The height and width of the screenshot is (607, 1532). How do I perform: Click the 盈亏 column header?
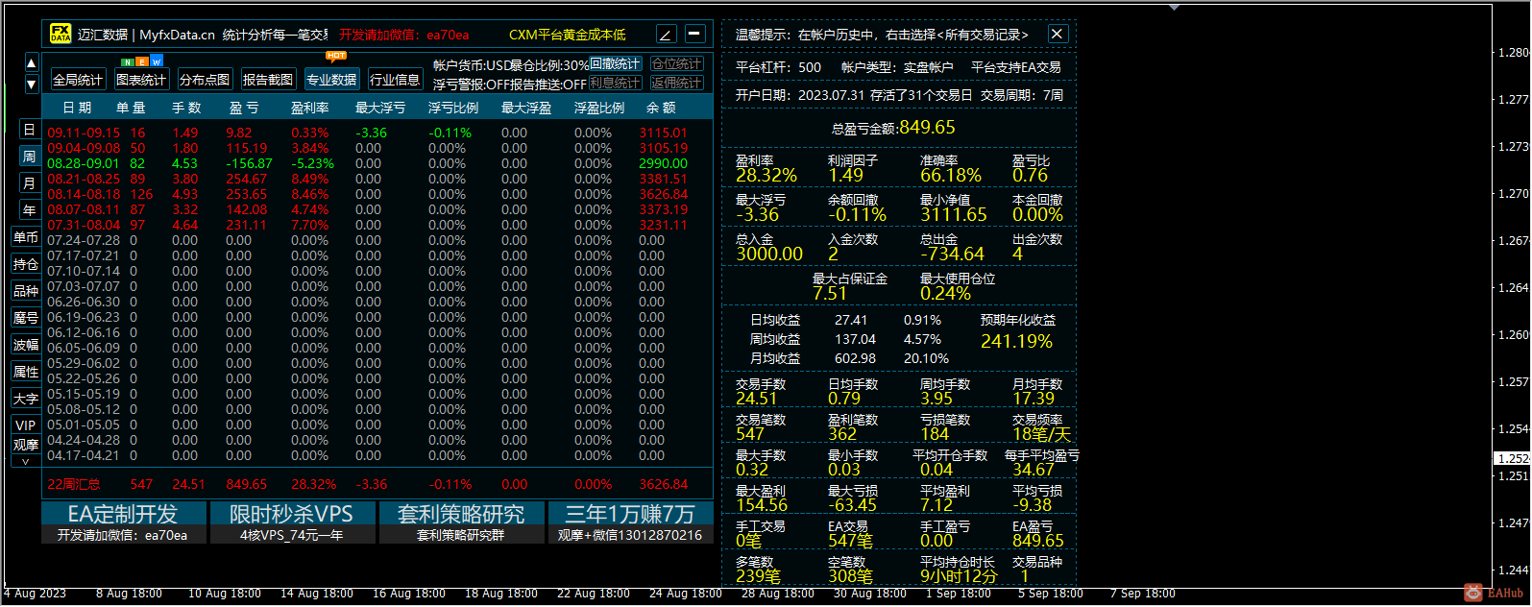[x=244, y=108]
